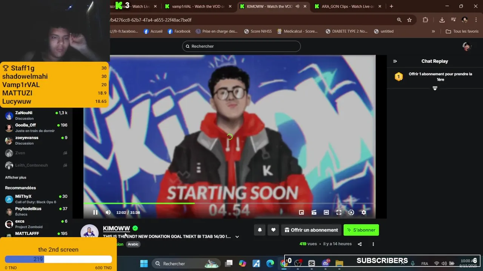Open ZaNouNi channel in sidebar

point(36,116)
